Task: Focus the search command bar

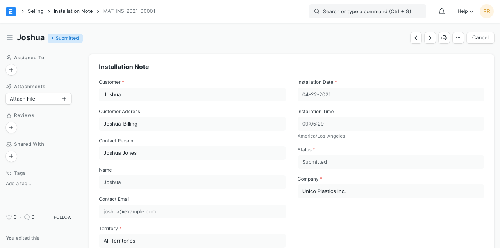Action: (x=367, y=11)
